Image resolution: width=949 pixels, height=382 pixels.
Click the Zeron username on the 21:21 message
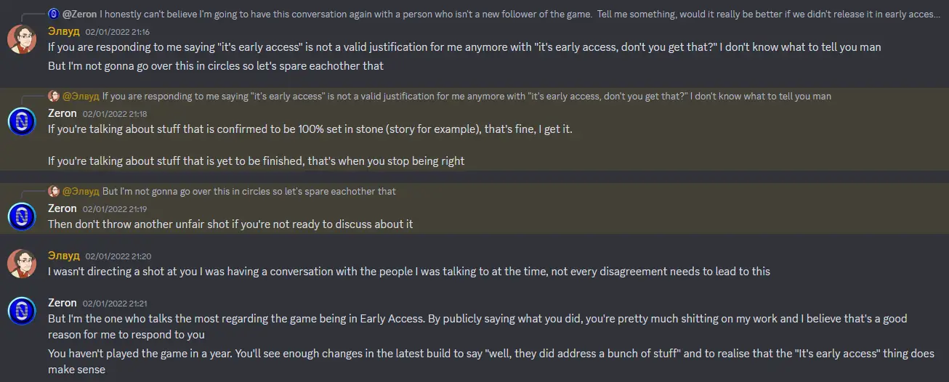tap(62, 303)
